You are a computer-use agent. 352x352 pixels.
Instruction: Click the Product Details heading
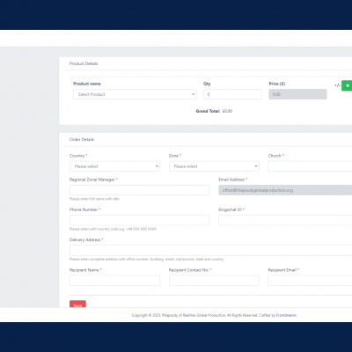tap(84, 63)
